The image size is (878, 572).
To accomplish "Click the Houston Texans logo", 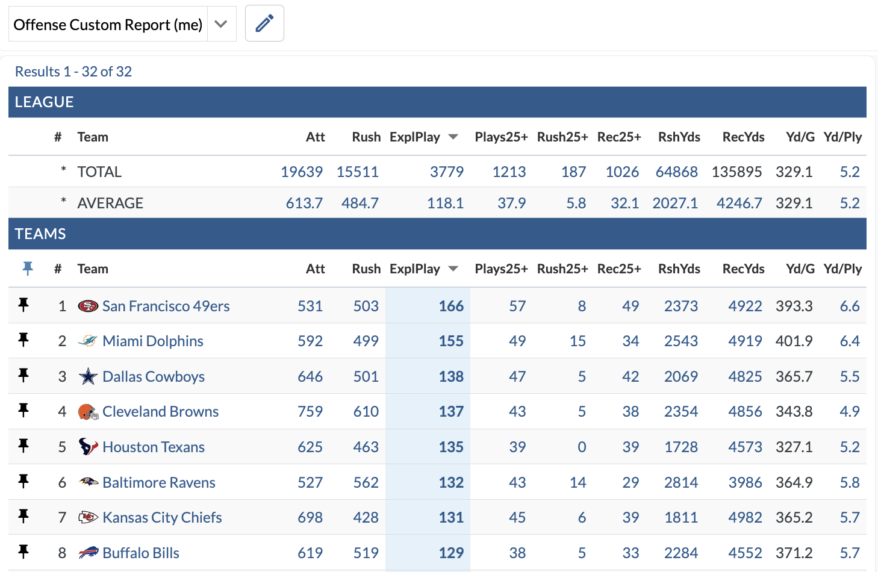I will tap(88, 447).
